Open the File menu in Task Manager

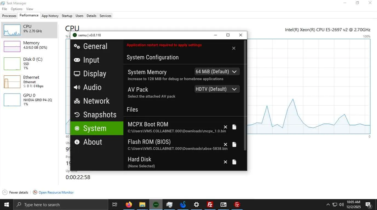pos(4,9)
